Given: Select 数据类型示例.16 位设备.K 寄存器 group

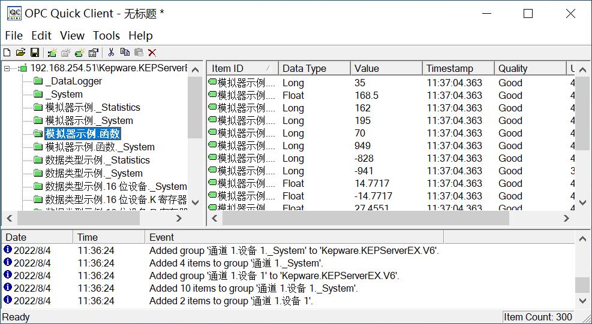Looking at the screenshot, I should [x=116, y=199].
